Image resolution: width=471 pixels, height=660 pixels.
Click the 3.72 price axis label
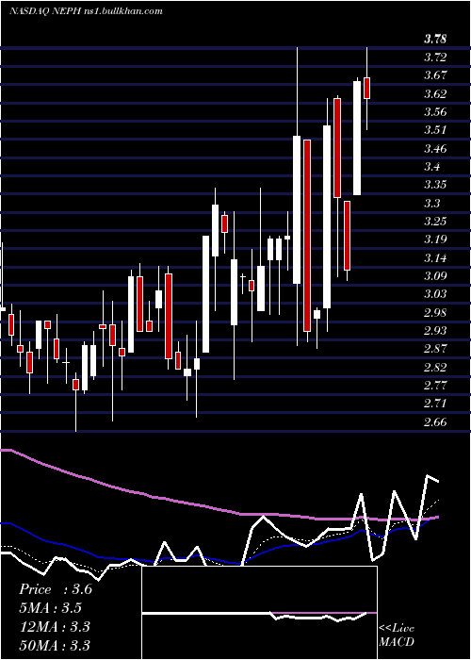coord(435,57)
